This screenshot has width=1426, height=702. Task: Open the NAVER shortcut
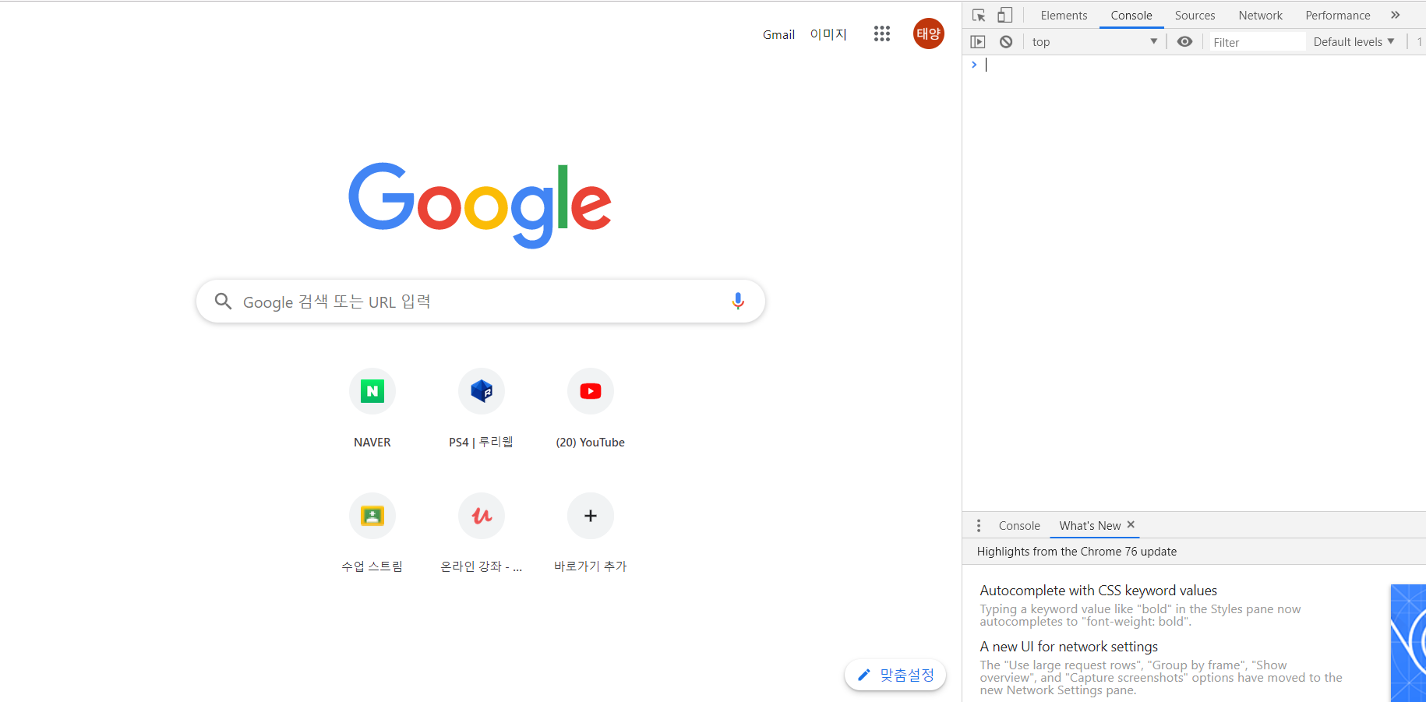[x=372, y=407]
